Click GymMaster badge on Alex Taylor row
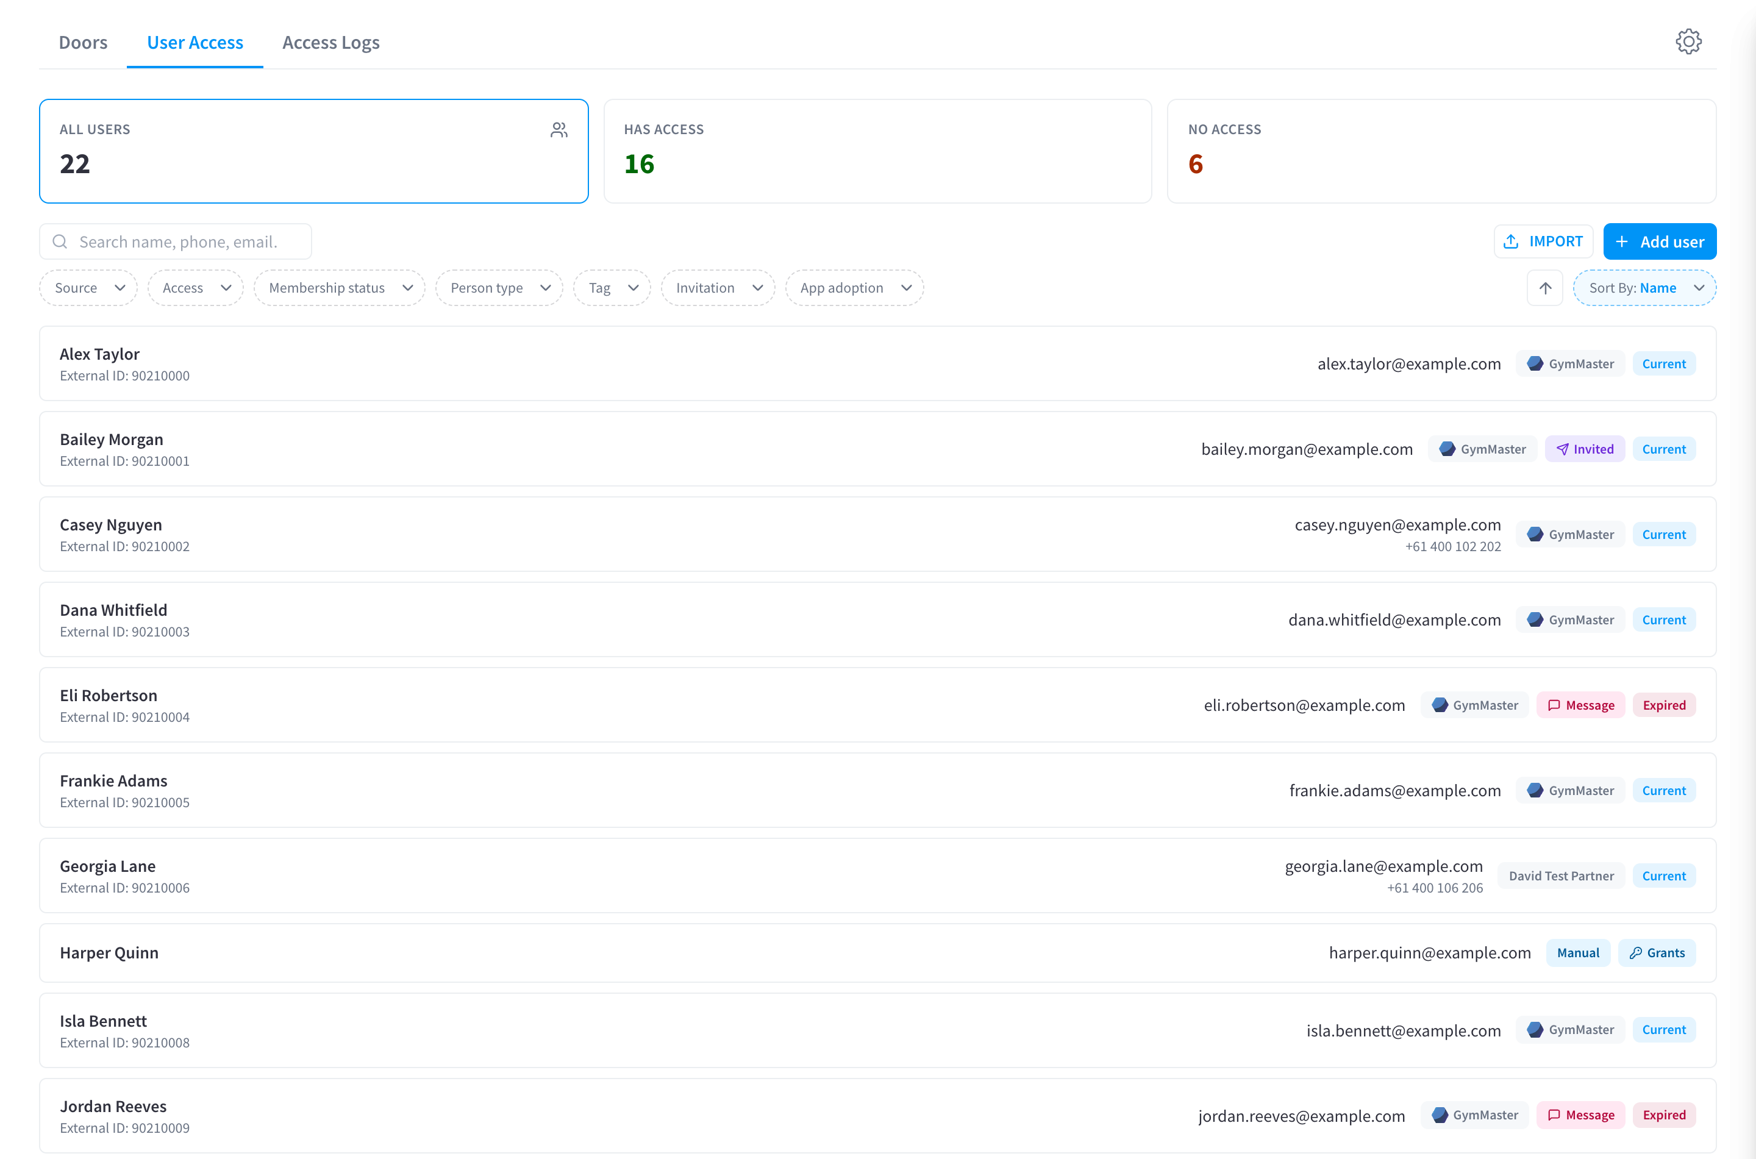Screen dimensions: 1756x1159 click(x=1570, y=363)
